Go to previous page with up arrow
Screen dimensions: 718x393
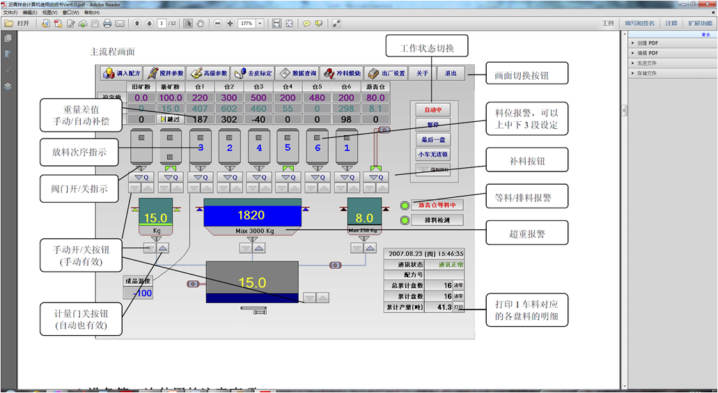click(x=137, y=23)
